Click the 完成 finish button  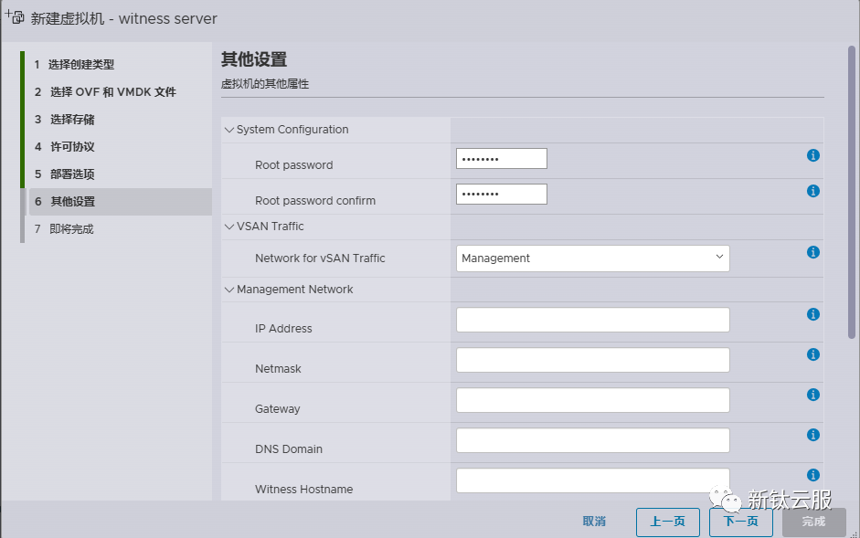coord(813,522)
